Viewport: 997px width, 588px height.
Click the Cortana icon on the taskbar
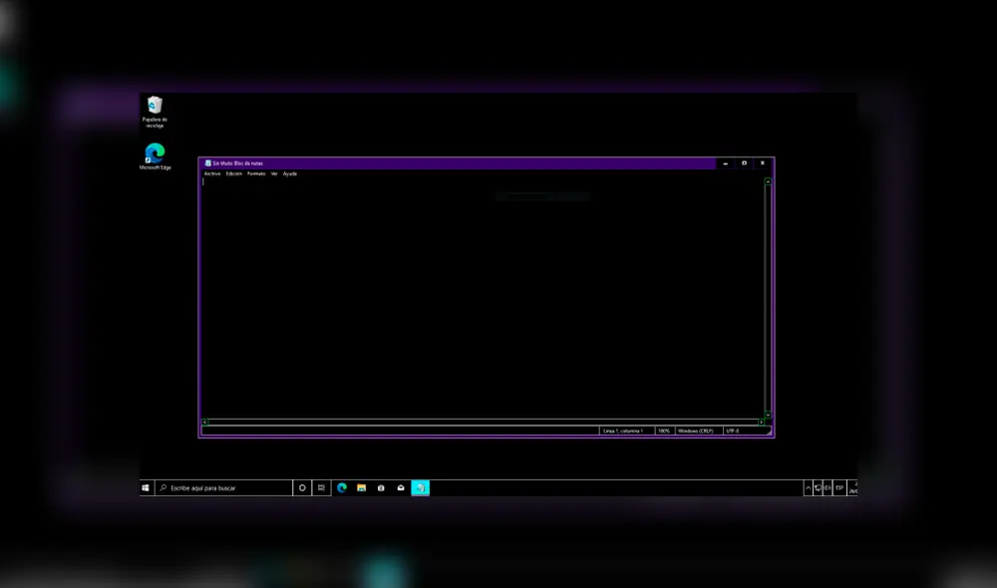(301, 487)
